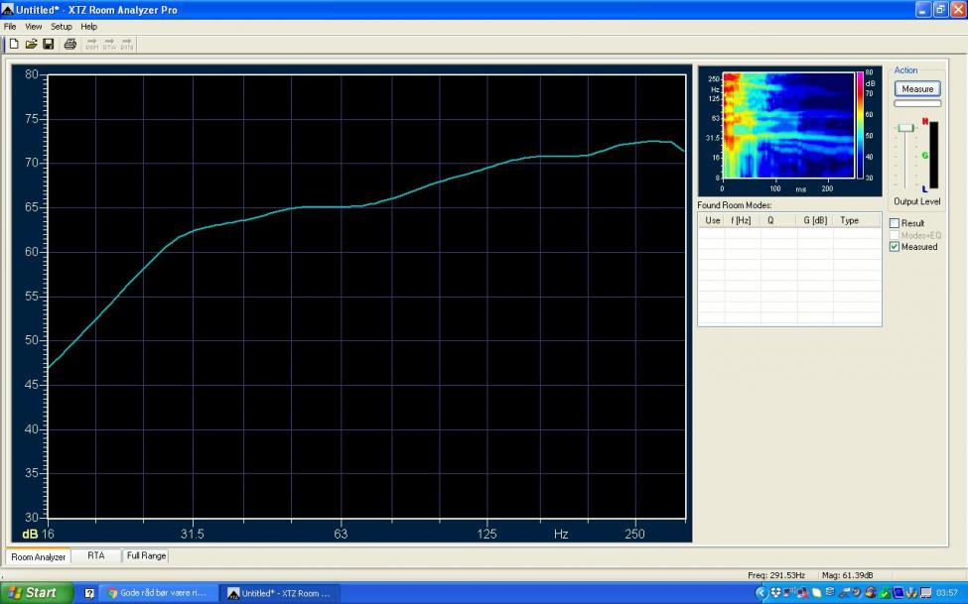The height and width of the screenshot is (604, 968).
Task: Click the RTN transfer toolbar icon
Action: pos(127,44)
